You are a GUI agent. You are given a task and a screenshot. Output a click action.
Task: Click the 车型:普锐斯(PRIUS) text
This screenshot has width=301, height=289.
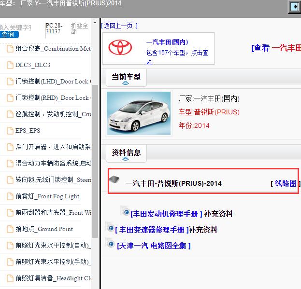pos(209,112)
